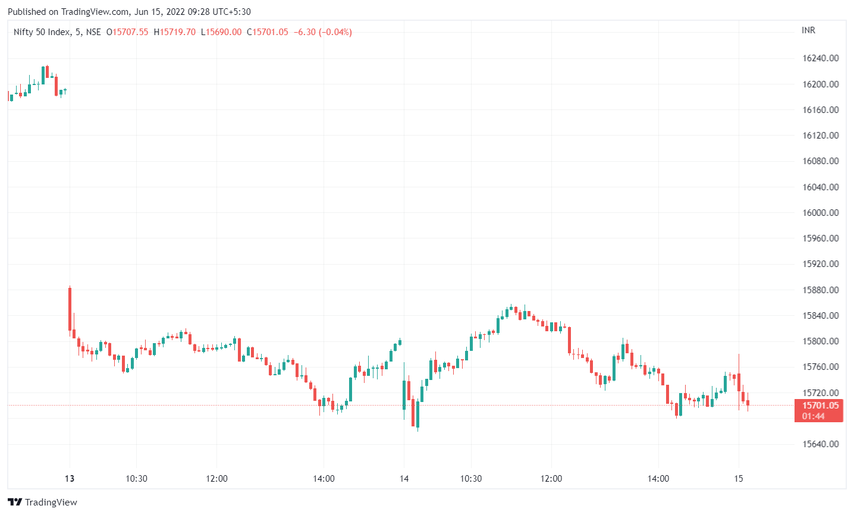Click the TradingView logo icon
This screenshot has height=515, width=854.
(15, 503)
